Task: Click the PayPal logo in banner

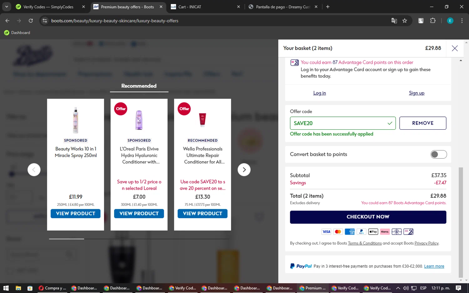Action: (301, 266)
